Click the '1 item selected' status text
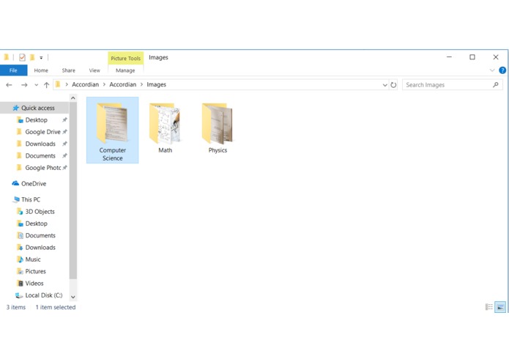The width and height of the screenshot is (509, 362). (56, 307)
